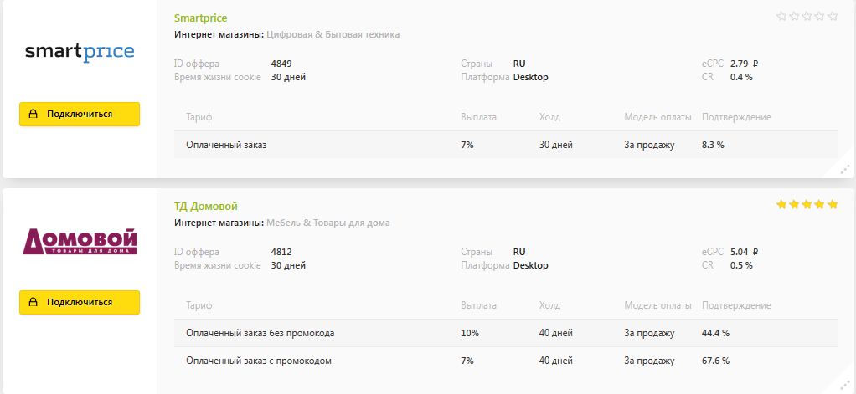The width and height of the screenshot is (856, 394).
Task: Expand ТД Домовой card using corner arrows icon
Action: [846, 386]
